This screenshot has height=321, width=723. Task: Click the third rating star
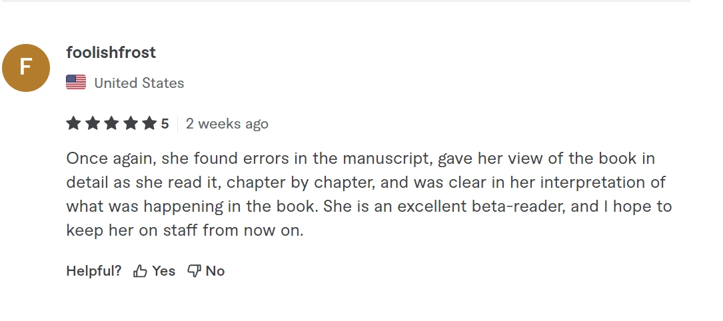click(x=111, y=123)
